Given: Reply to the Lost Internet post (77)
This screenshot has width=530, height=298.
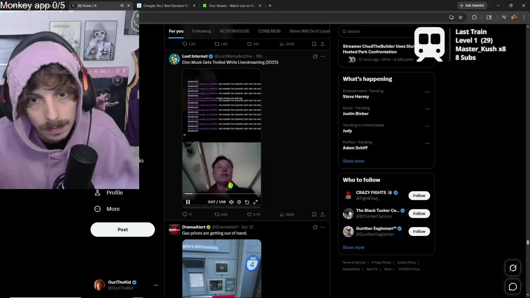Looking at the screenshot, I should click(187, 214).
